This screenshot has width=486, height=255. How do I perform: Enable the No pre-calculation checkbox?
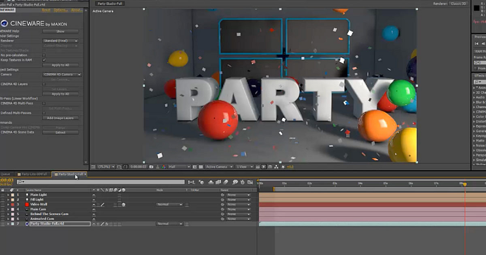(44, 55)
